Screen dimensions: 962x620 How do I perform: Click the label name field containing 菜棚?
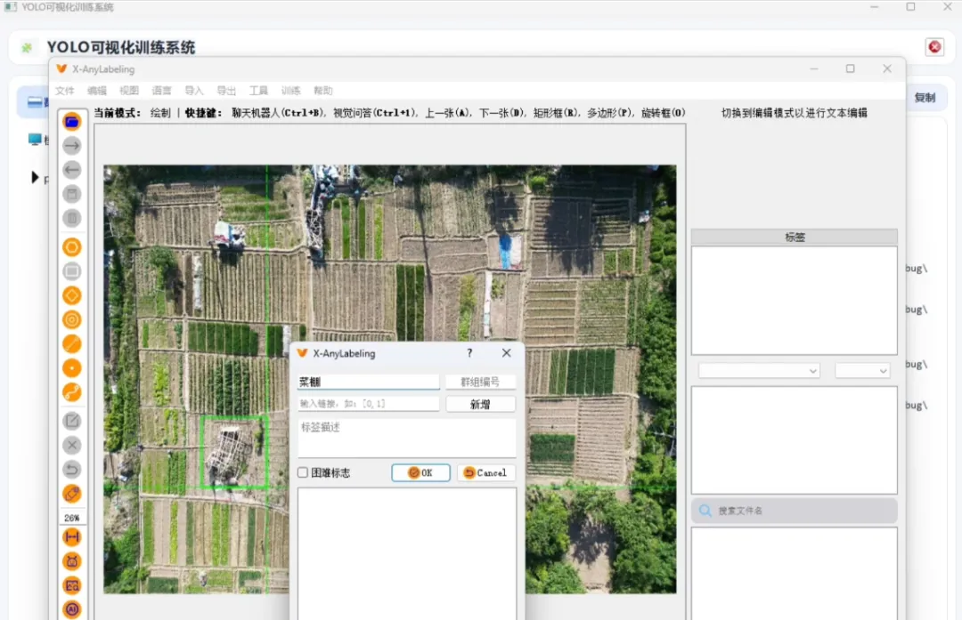pyautogui.click(x=368, y=382)
